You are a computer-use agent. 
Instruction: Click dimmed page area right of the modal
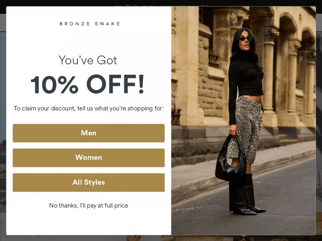pos(319,123)
